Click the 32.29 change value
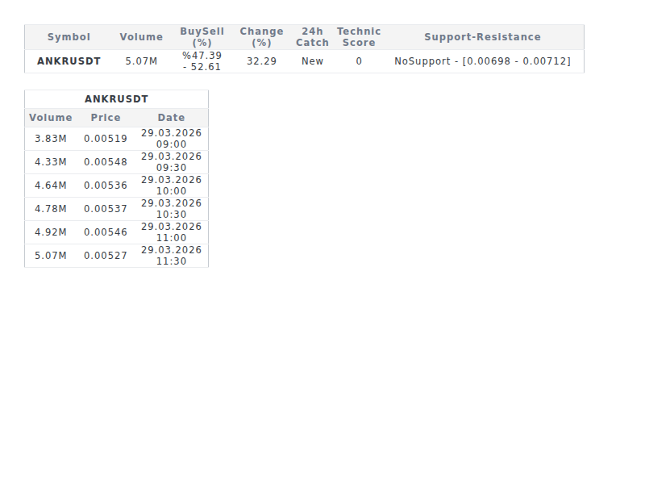This screenshot has height=484, width=645. 261,61
